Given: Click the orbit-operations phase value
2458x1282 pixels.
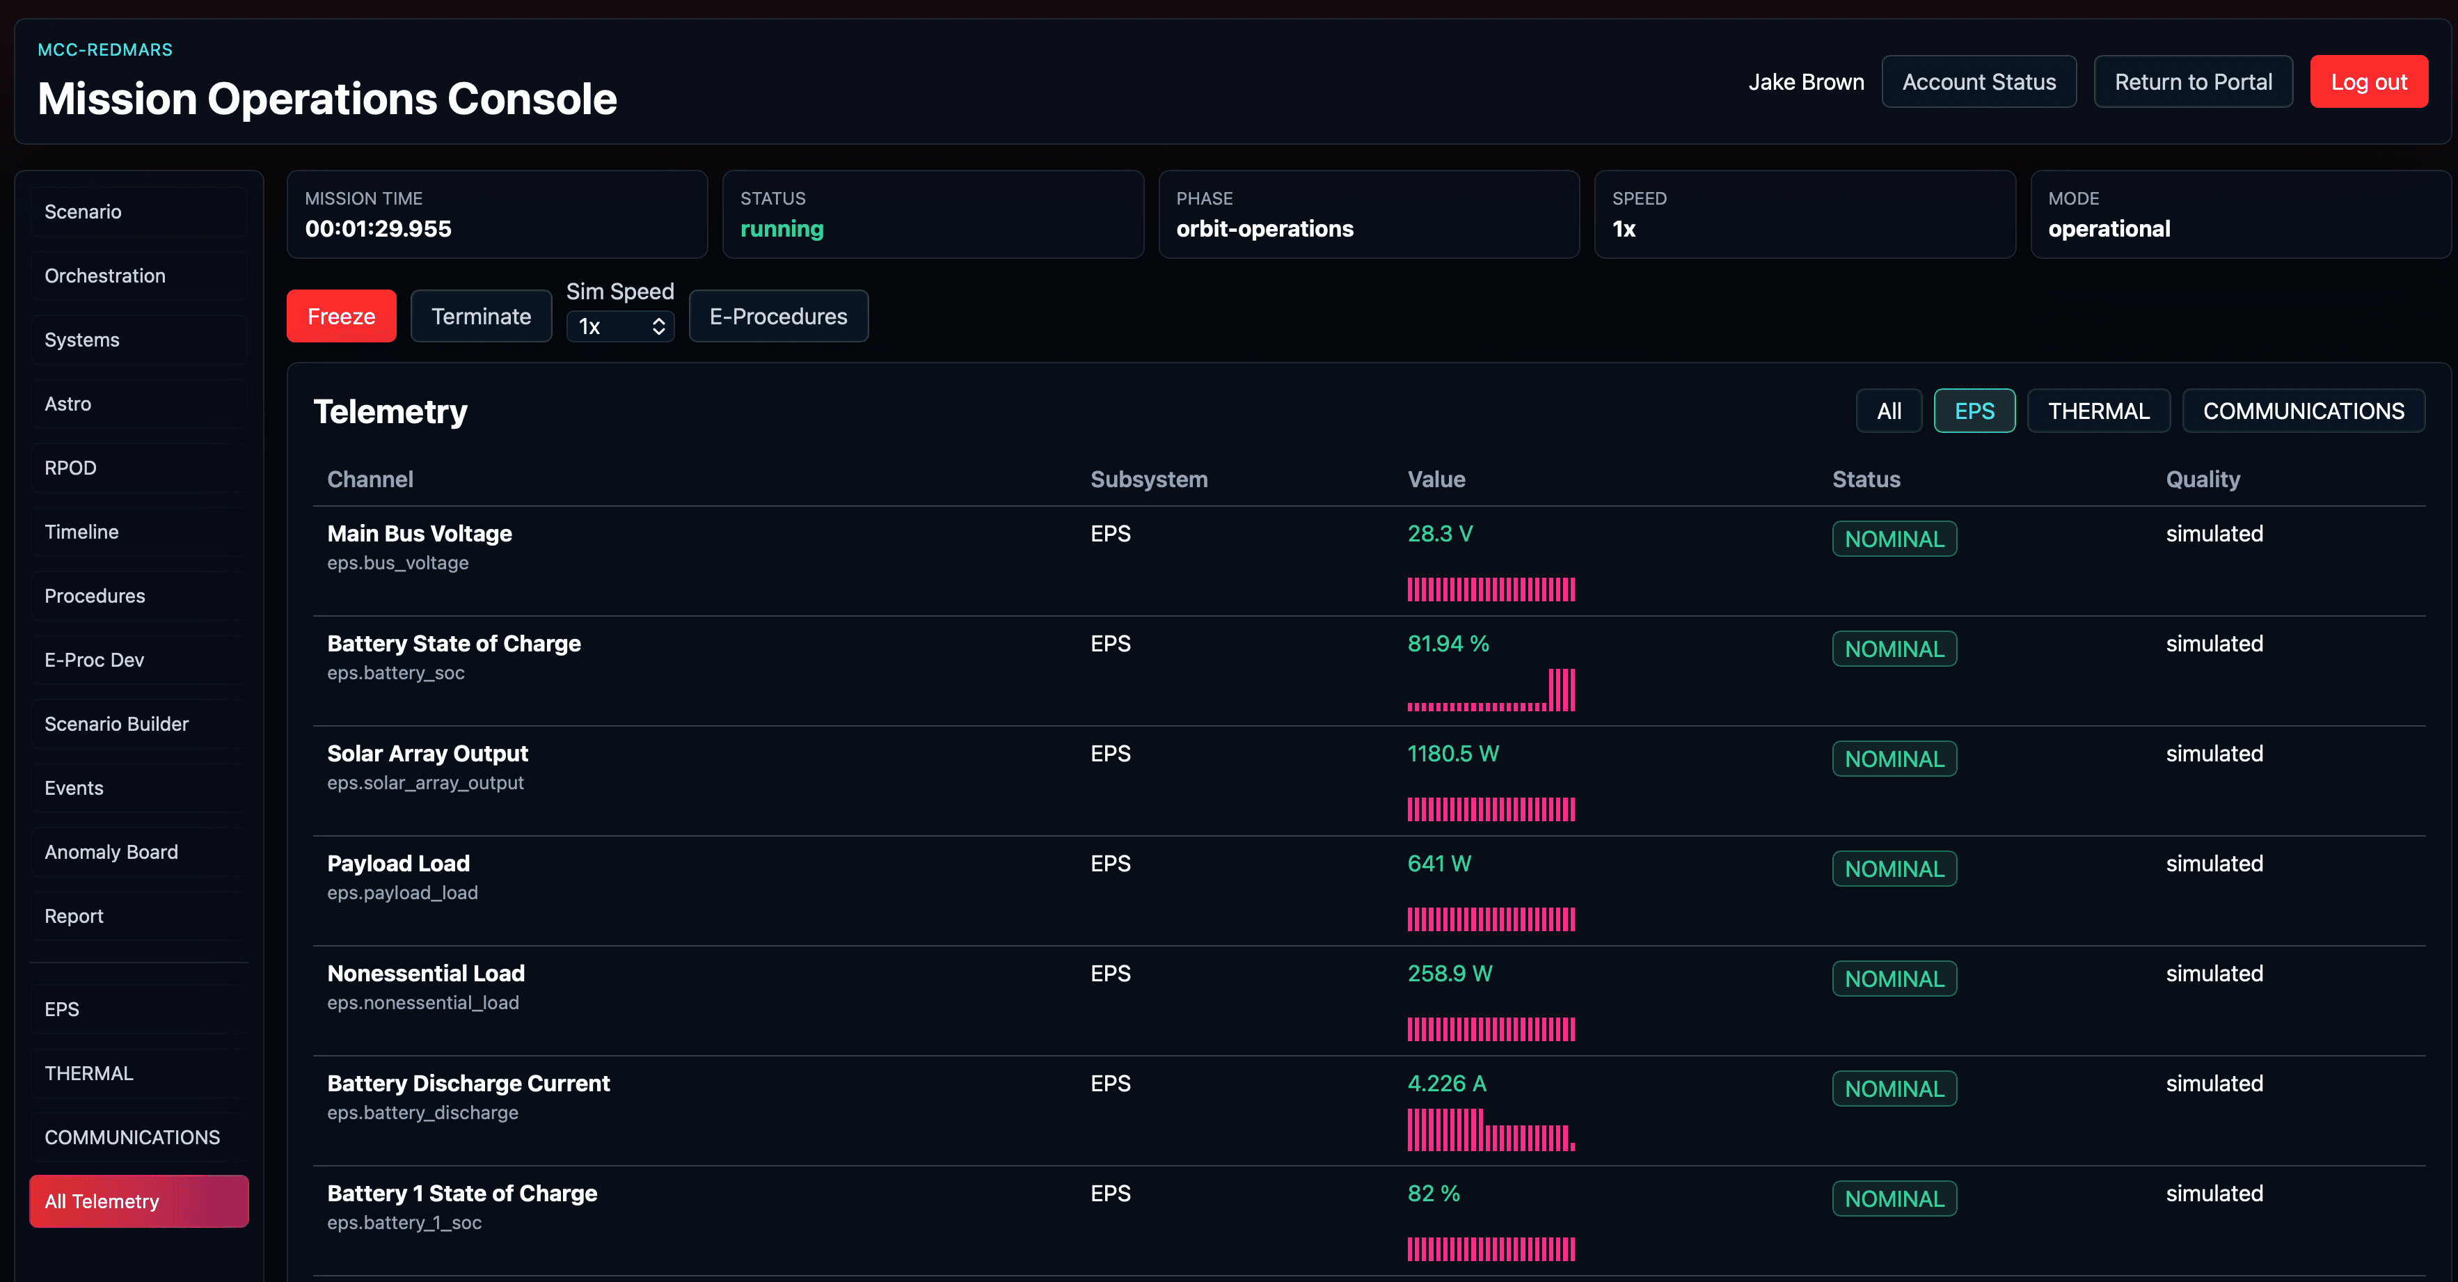Looking at the screenshot, I should click(1264, 229).
